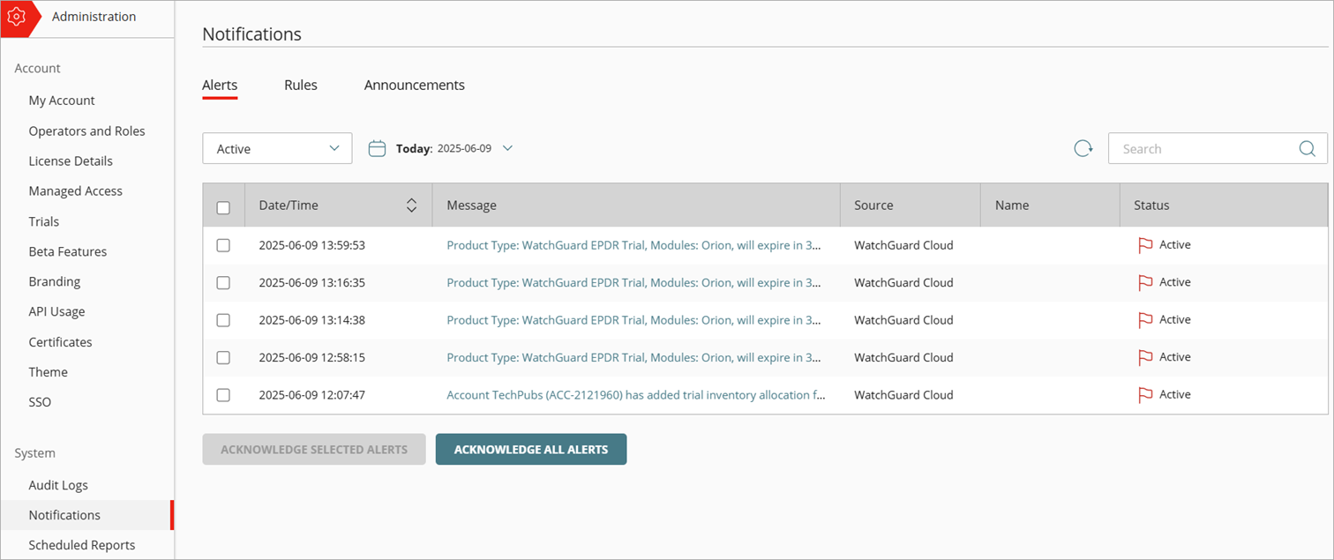Click into the Search input field

1200,149
